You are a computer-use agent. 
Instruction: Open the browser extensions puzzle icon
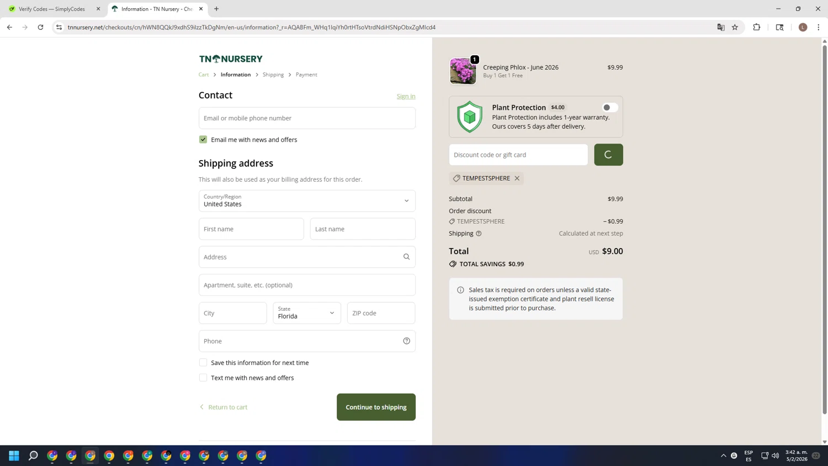click(756, 27)
